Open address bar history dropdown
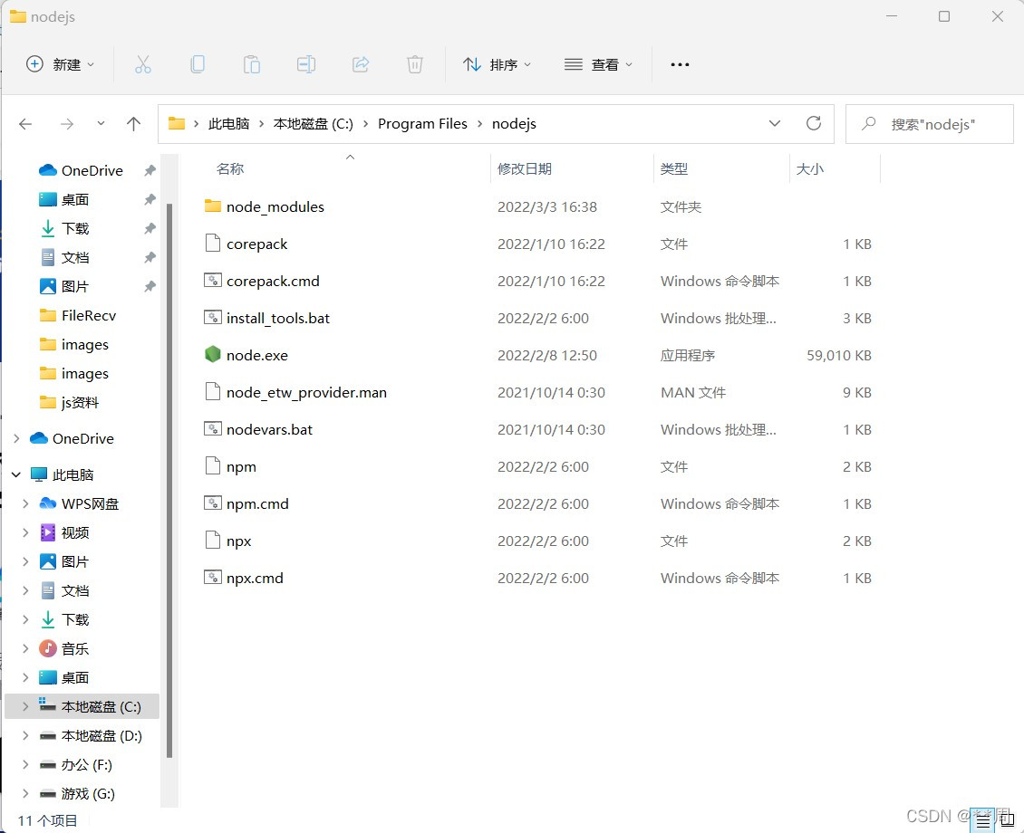 (x=775, y=123)
